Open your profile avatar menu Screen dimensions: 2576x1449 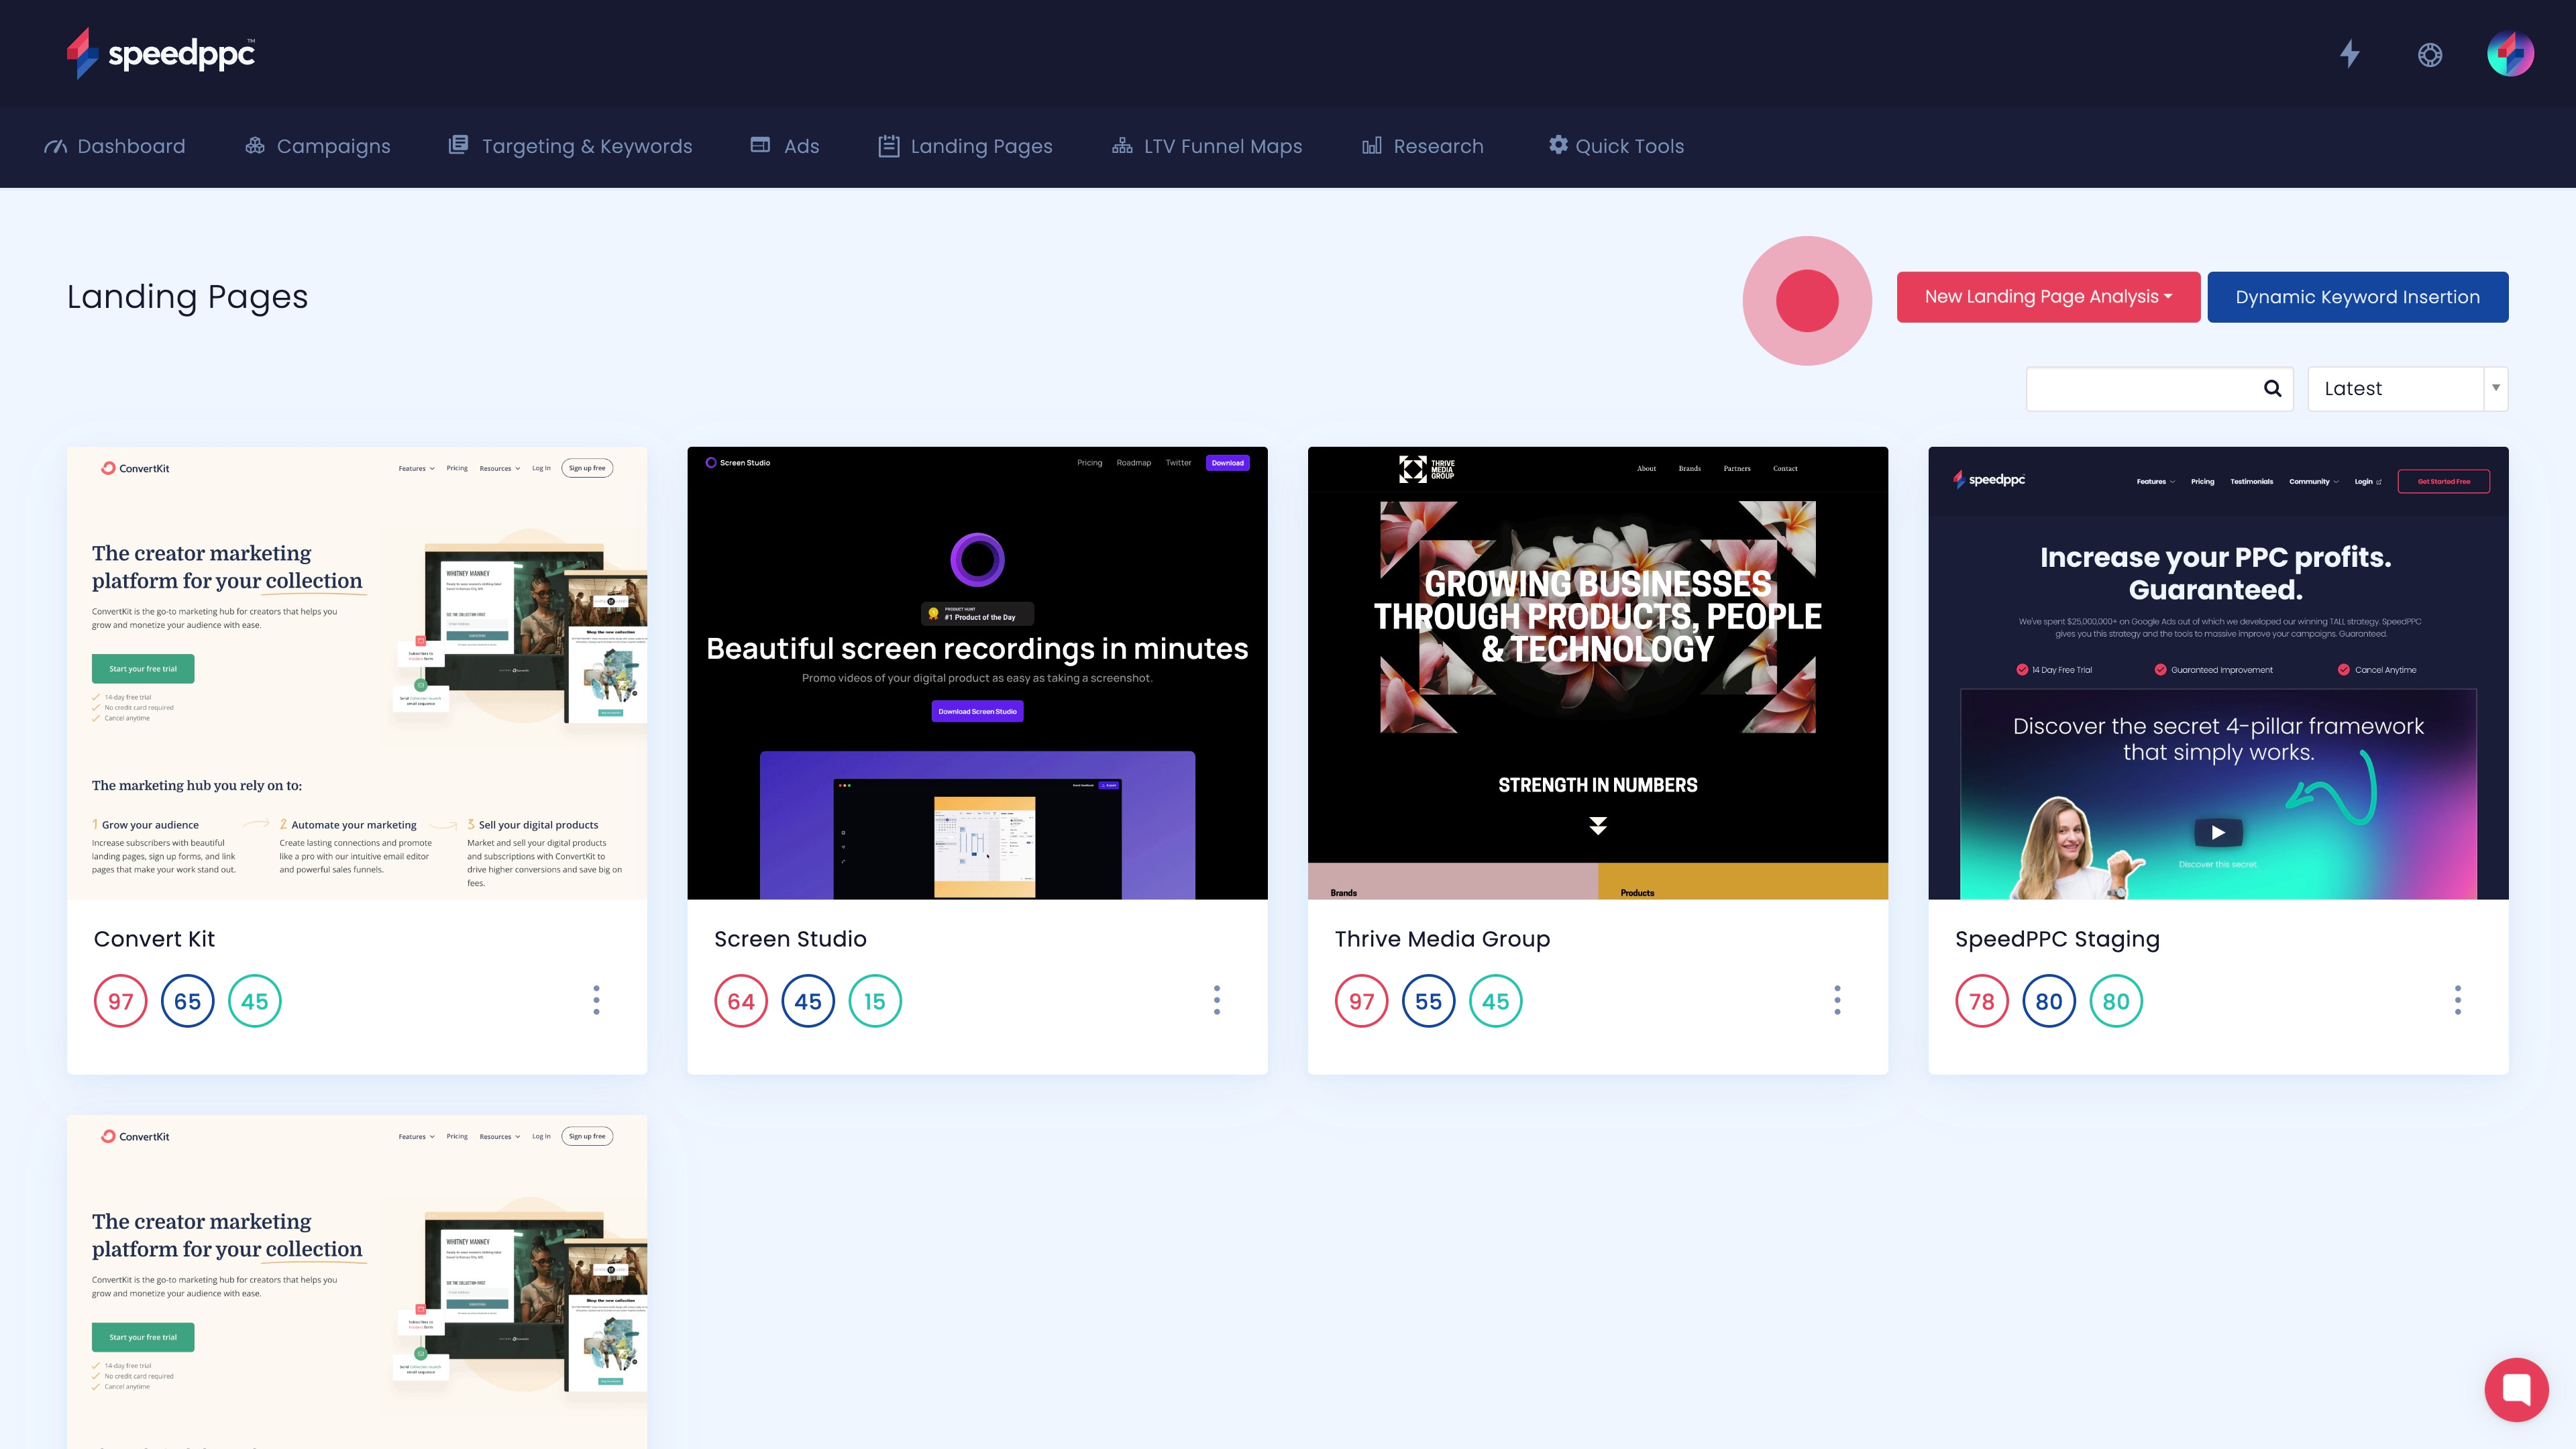coord(2512,54)
